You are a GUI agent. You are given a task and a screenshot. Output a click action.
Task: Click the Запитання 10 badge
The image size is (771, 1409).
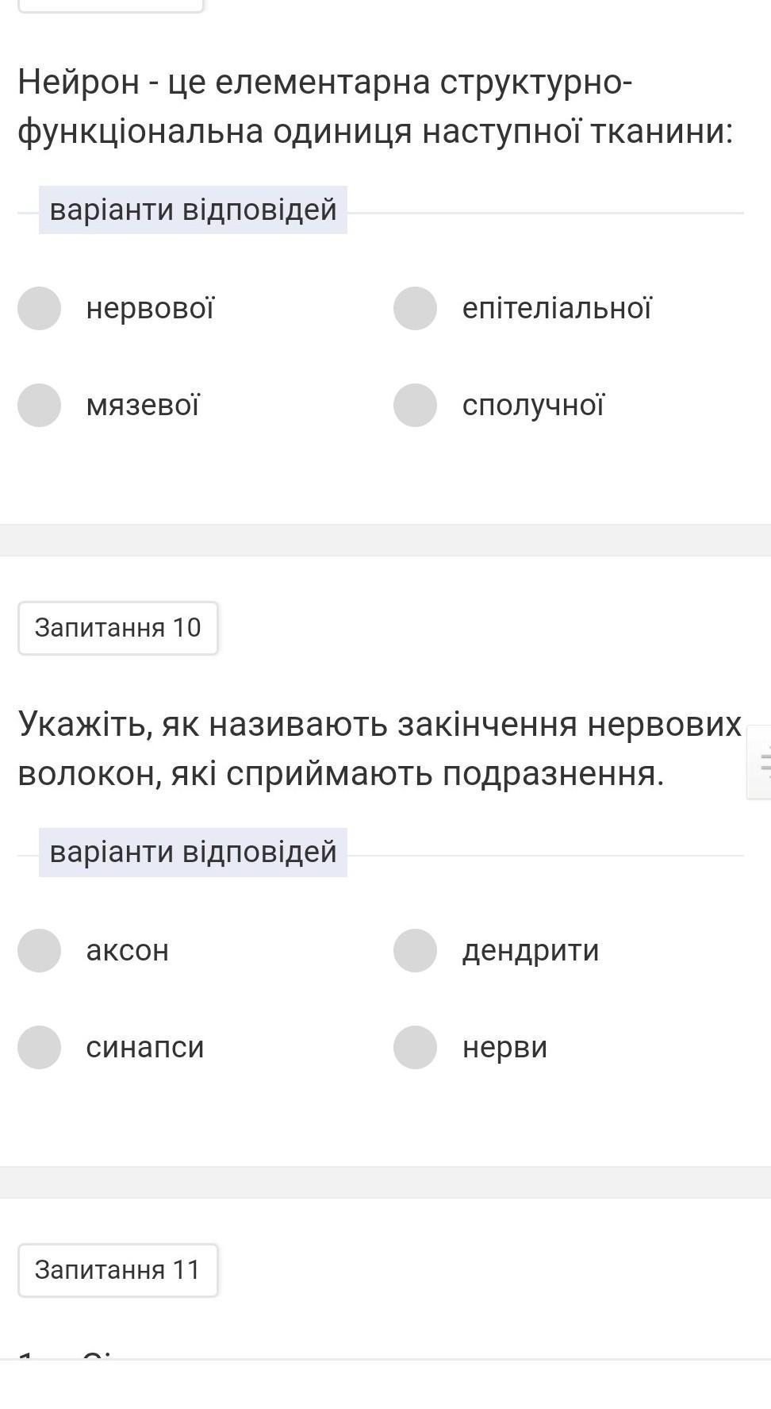pyautogui.click(x=118, y=628)
